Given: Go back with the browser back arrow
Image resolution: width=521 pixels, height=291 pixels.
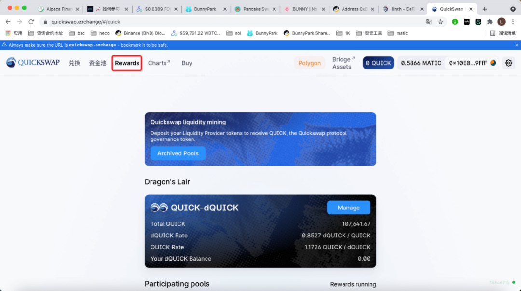Looking at the screenshot, I should (8, 22).
